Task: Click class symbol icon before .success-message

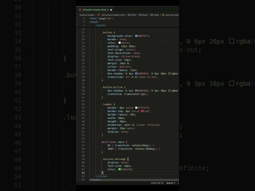Action: (x=163, y=15)
